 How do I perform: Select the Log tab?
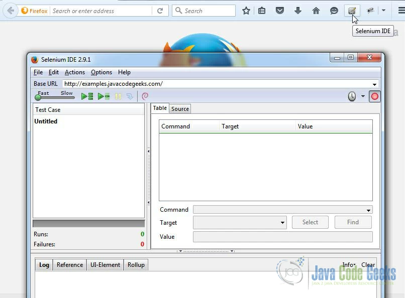(x=44, y=265)
